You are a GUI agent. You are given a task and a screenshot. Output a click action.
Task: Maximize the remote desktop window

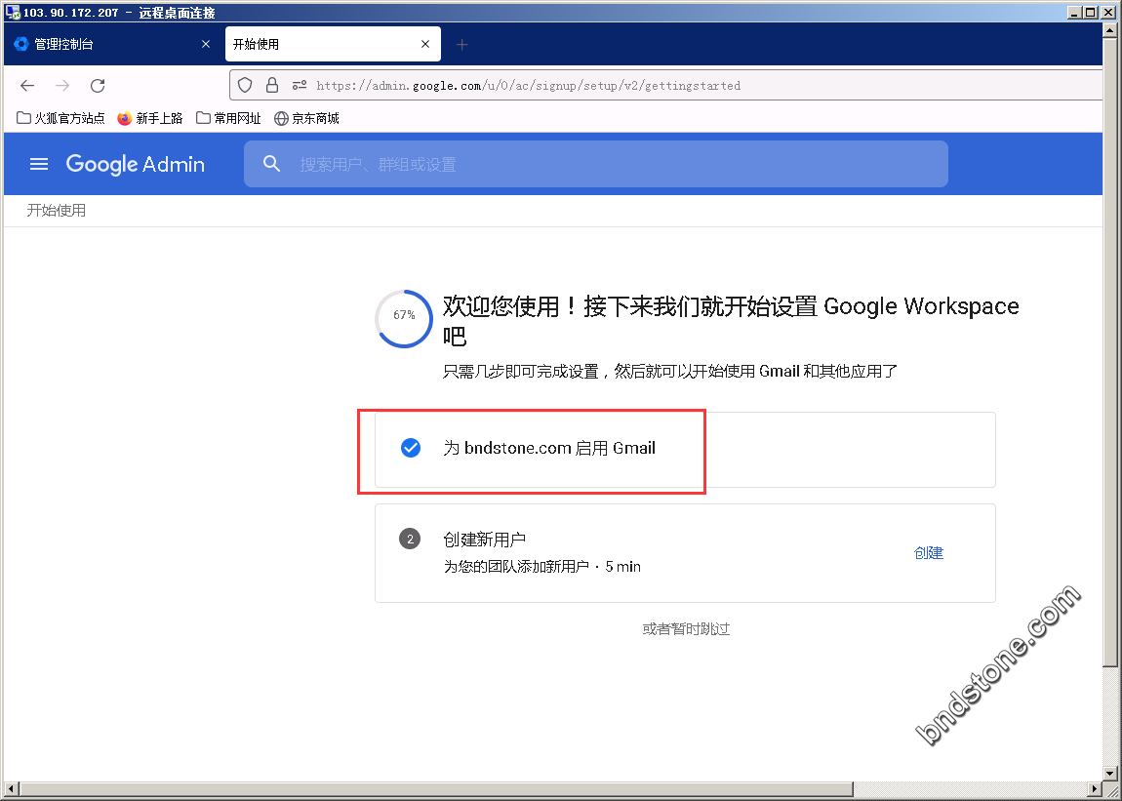(1090, 12)
